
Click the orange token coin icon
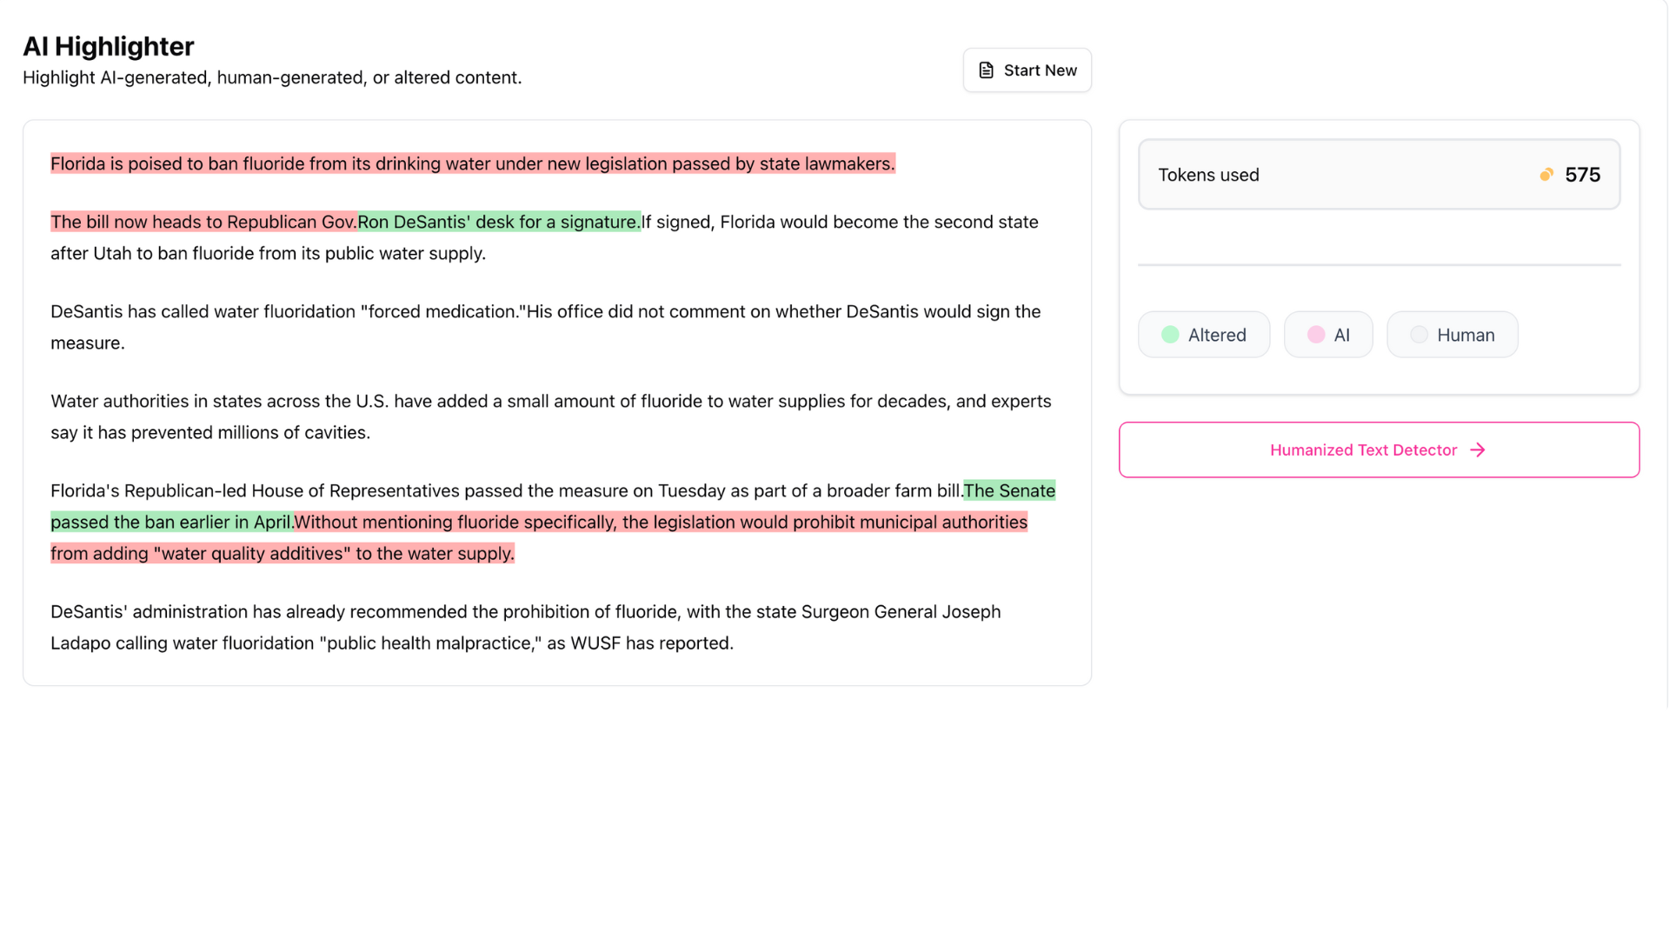pos(1546,175)
